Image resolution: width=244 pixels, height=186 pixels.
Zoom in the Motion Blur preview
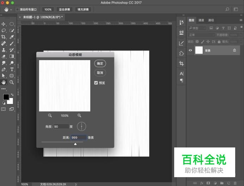[x=79, y=116]
